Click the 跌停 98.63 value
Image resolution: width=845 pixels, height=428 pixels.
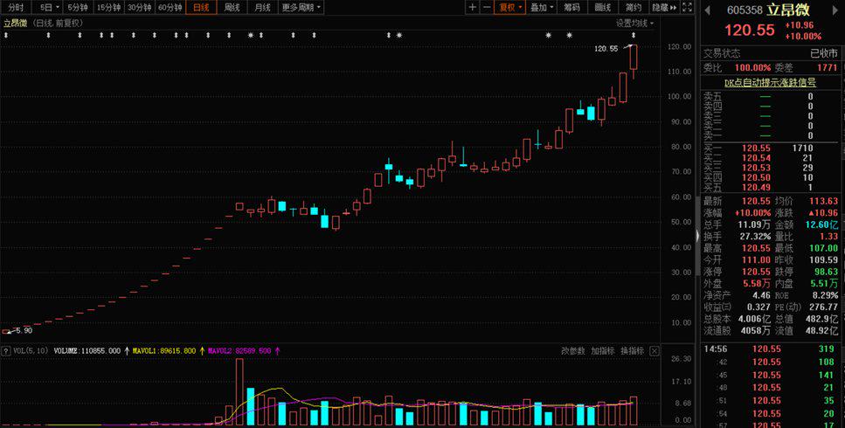(826, 272)
